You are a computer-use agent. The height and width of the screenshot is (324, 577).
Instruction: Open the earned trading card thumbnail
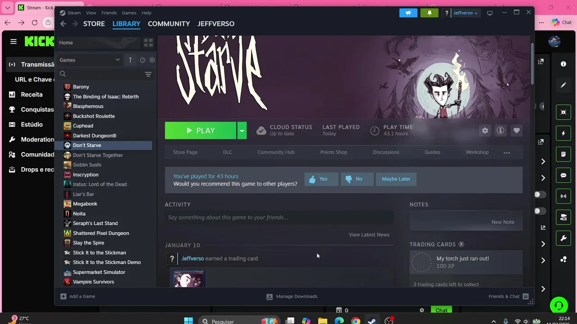point(188,279)
